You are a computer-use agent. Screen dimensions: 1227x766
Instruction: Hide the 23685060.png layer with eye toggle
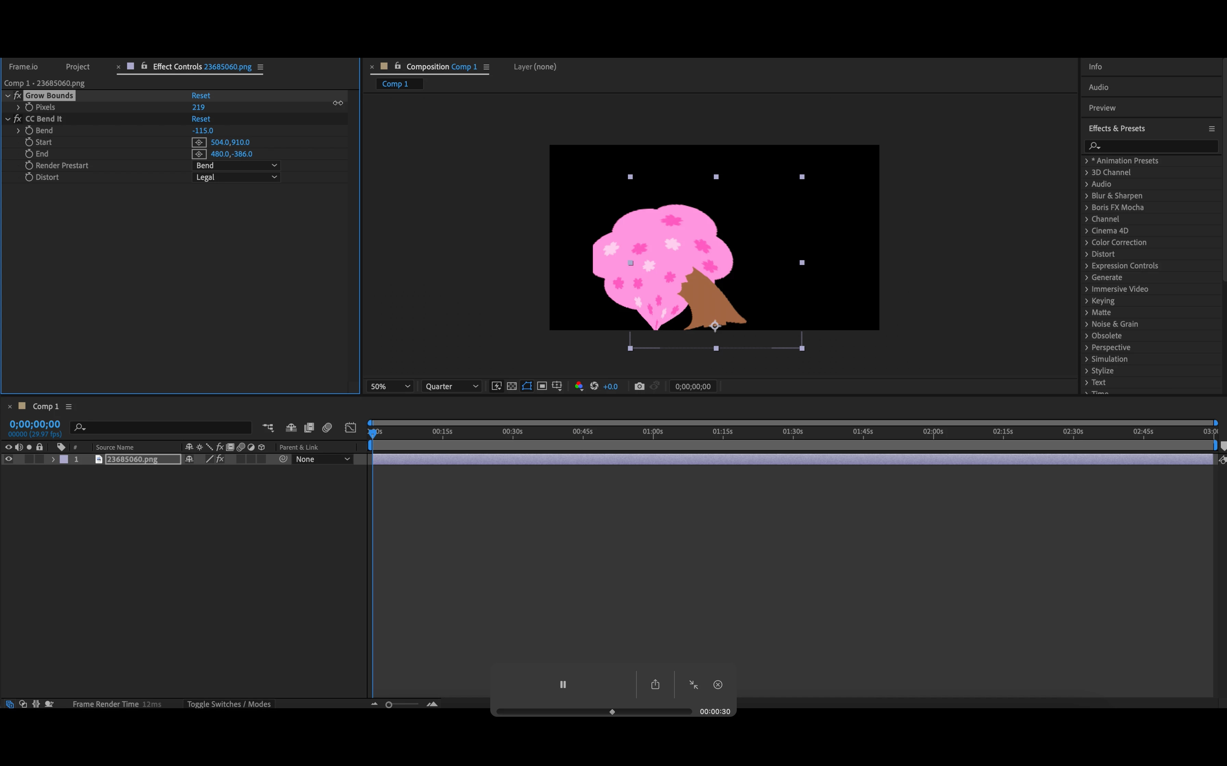pos(9,459)
